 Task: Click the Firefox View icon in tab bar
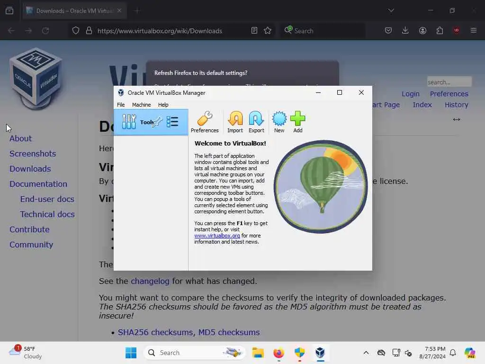9,10
